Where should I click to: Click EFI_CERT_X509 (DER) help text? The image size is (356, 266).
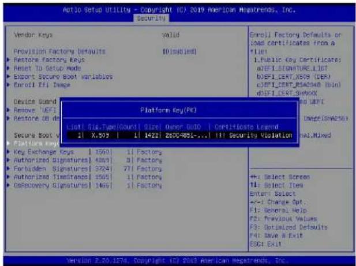pyautogui.click(x=294, y=77)
